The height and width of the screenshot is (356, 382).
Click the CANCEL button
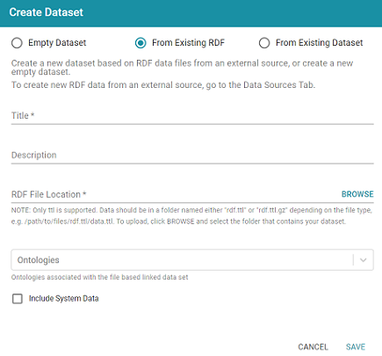[x=313, y=347]
